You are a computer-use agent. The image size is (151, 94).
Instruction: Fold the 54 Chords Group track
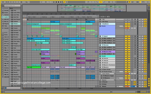[100, 72]
